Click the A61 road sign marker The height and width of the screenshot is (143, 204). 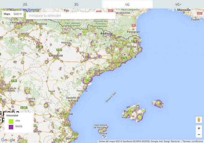coord(110,11)
